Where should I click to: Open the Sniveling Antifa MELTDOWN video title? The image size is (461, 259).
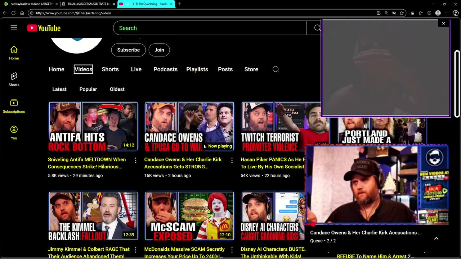tap(87, 163)
